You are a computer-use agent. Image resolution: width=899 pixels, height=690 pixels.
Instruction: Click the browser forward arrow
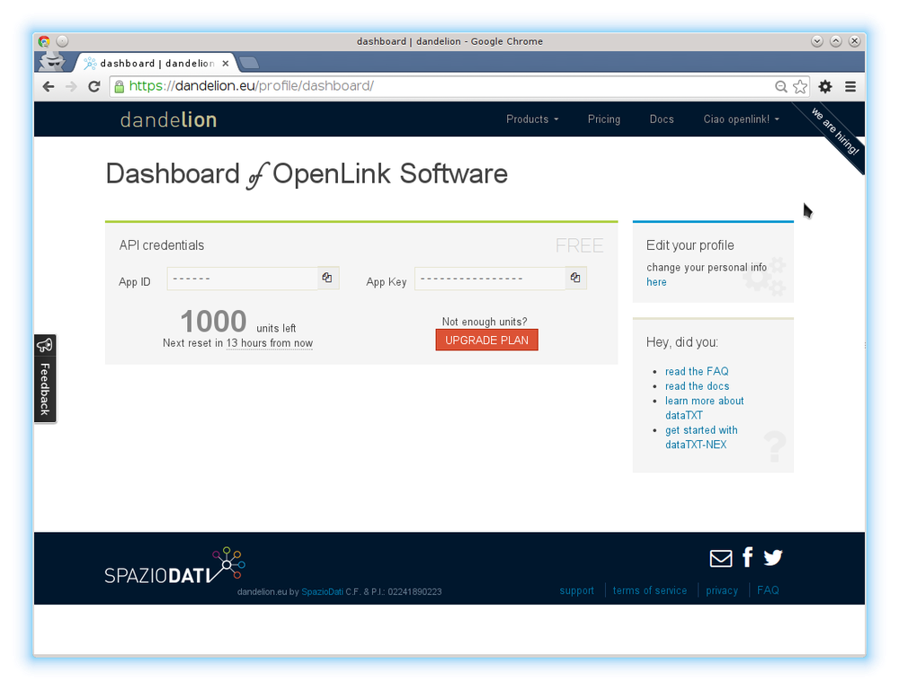(x=71, y=86)
